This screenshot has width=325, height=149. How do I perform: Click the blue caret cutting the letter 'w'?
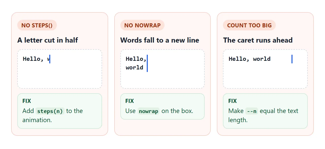click(50, 59)
